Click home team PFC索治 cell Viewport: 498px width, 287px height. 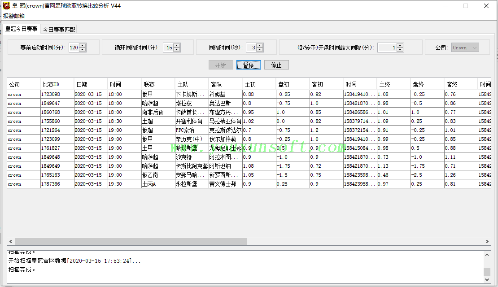(192, 130)
